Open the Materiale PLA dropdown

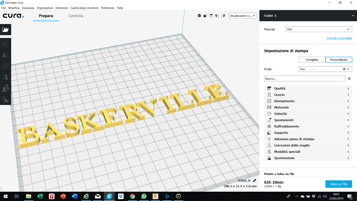click(x=319, y=29)
